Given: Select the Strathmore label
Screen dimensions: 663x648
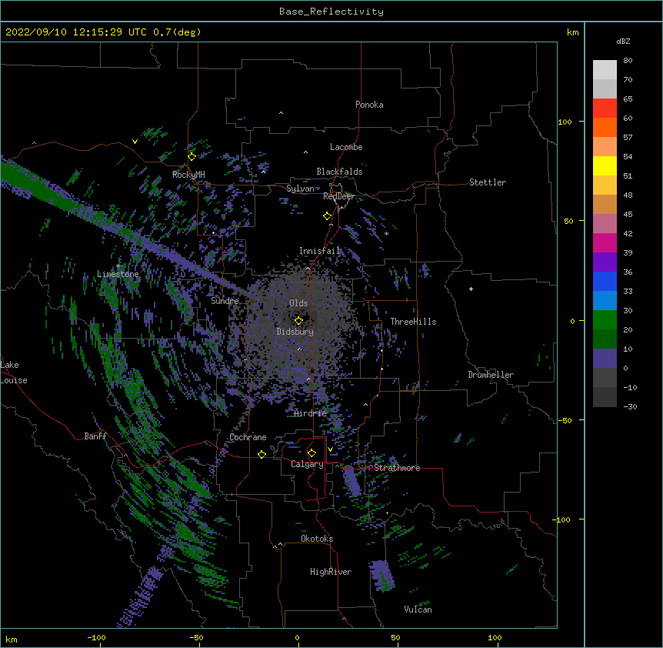Looking at the screenshot, I should [x=397, y=468].
